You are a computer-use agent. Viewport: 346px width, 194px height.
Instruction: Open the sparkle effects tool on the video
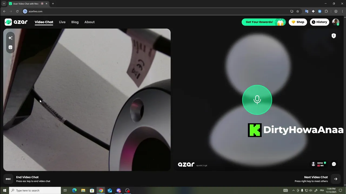pyautogui.click(x=10, y=38)
